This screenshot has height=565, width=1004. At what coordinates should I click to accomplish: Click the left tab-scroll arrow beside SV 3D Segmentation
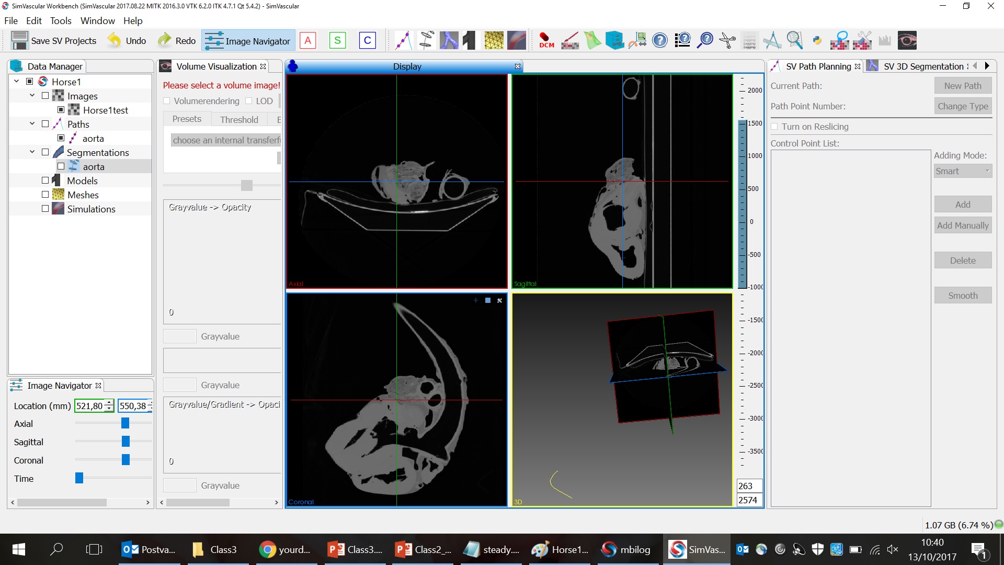click(x=975, y=66)
